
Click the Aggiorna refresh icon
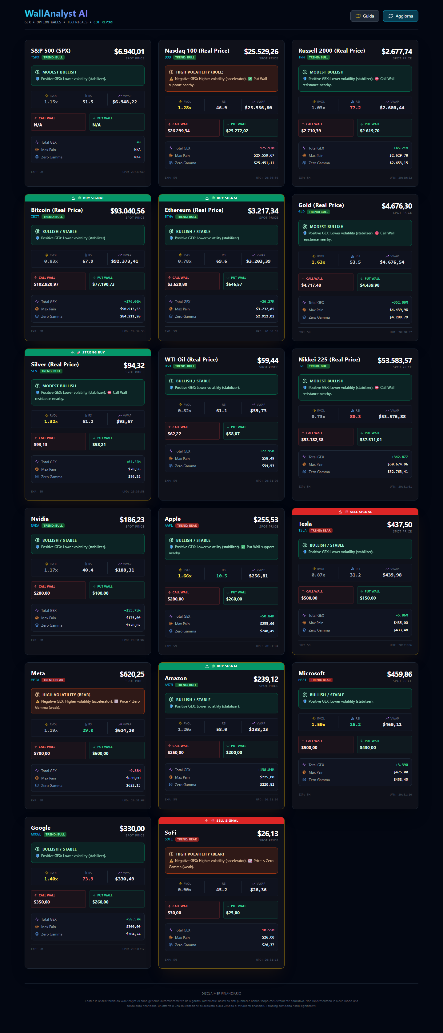tap(390, 16)
